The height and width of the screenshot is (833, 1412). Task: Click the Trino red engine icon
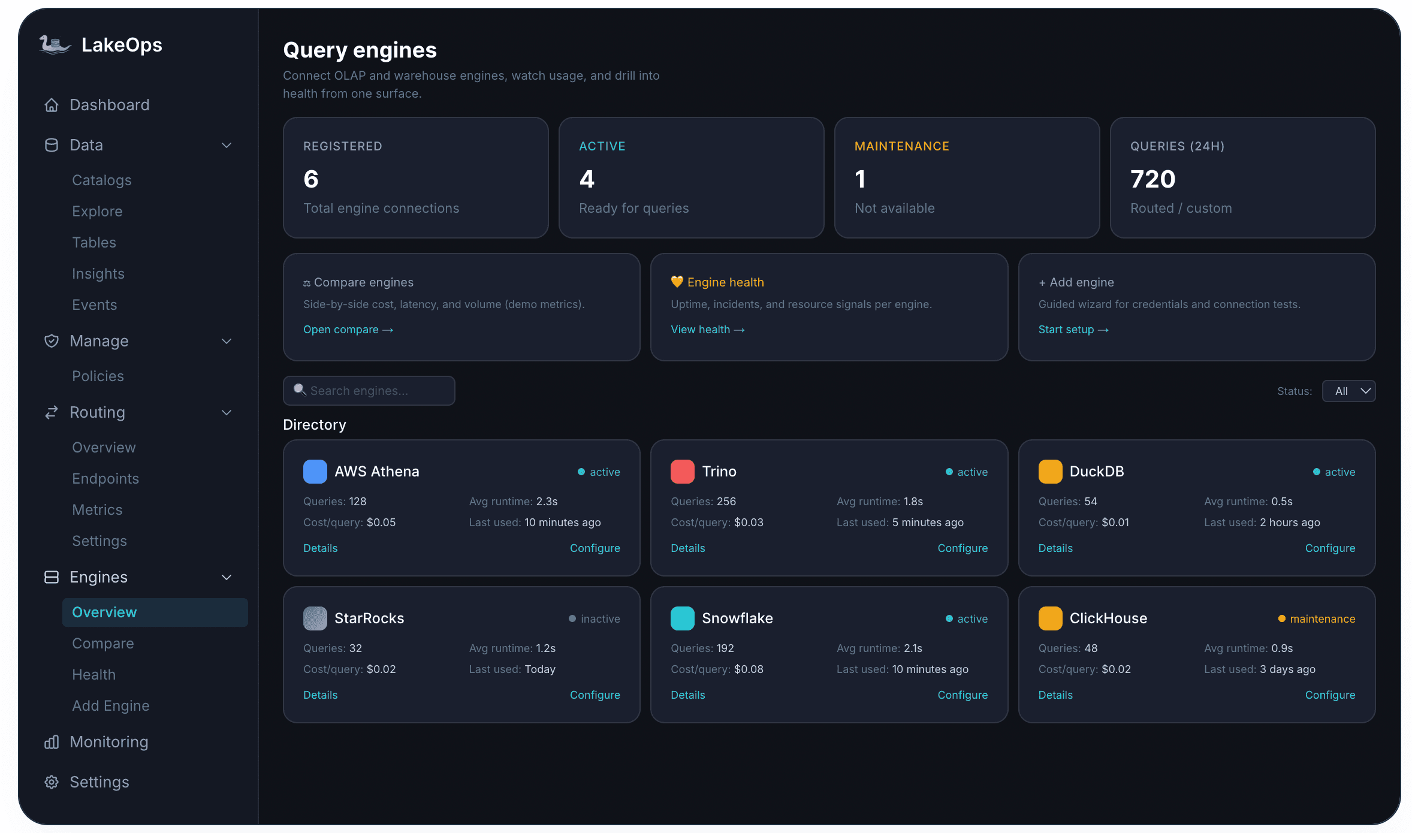[x=683, y=472]
